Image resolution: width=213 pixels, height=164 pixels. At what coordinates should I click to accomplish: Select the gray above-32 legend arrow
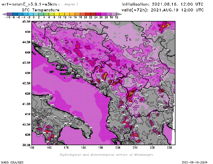click(x=119, y=14)
